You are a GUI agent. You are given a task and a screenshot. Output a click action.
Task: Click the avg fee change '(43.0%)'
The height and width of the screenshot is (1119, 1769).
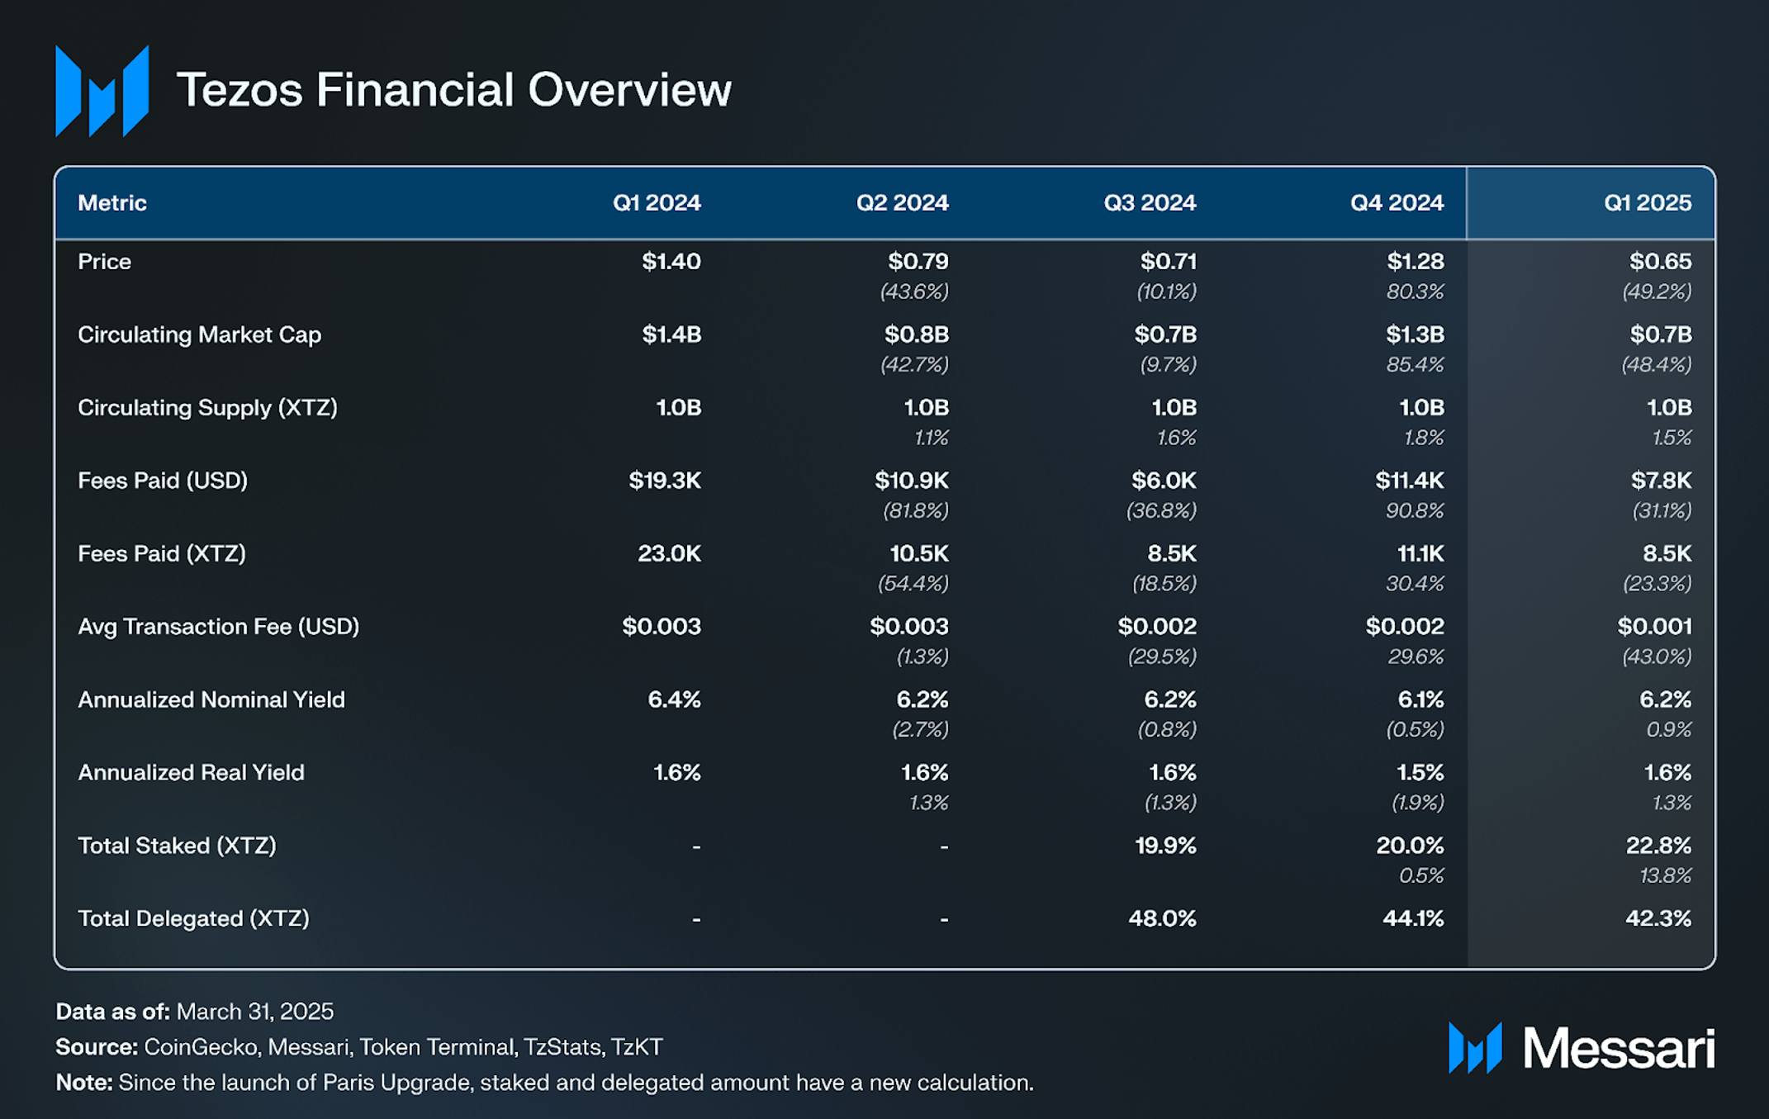[1657, 657]
